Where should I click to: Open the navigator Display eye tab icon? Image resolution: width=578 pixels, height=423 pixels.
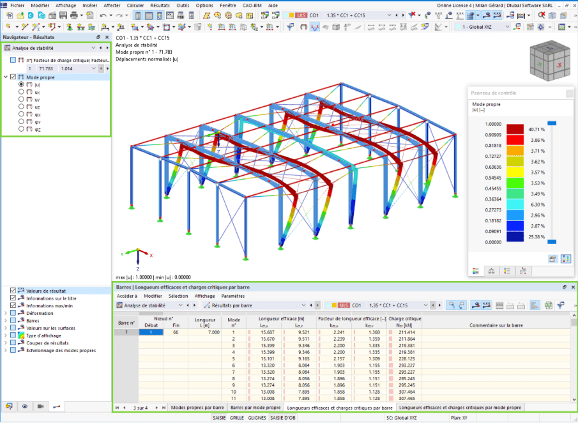[25, 406]
